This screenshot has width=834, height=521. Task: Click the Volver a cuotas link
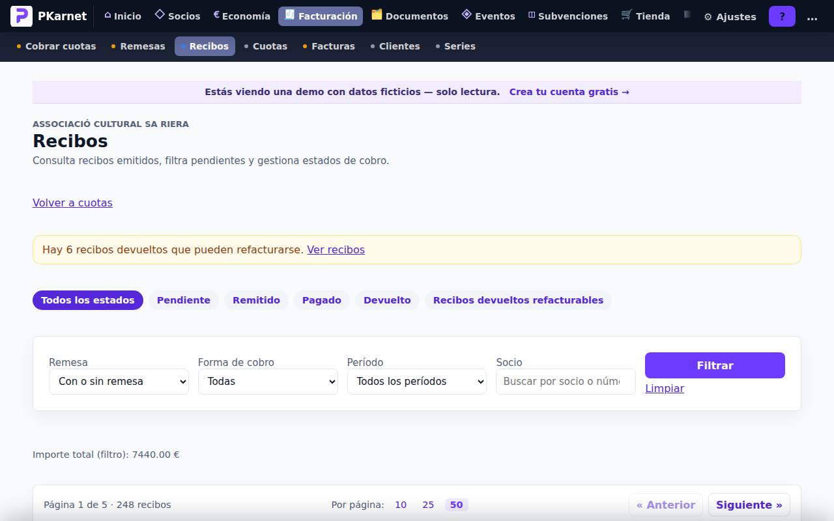[72, 203]
